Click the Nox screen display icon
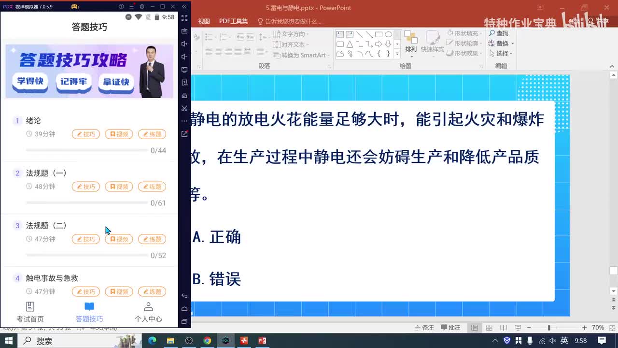Viewport: 618px width, 348px height. click(x=184, y=70)
